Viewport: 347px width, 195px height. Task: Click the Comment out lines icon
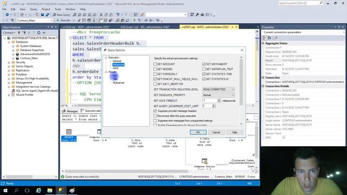(x=134, y=21)
